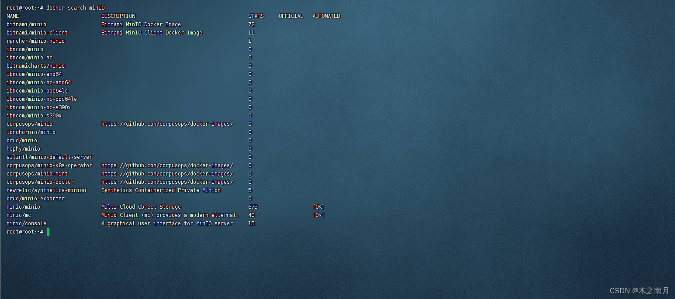Click the 'docker search minIO' command text

pyautogui.click(x=75, y=8)
